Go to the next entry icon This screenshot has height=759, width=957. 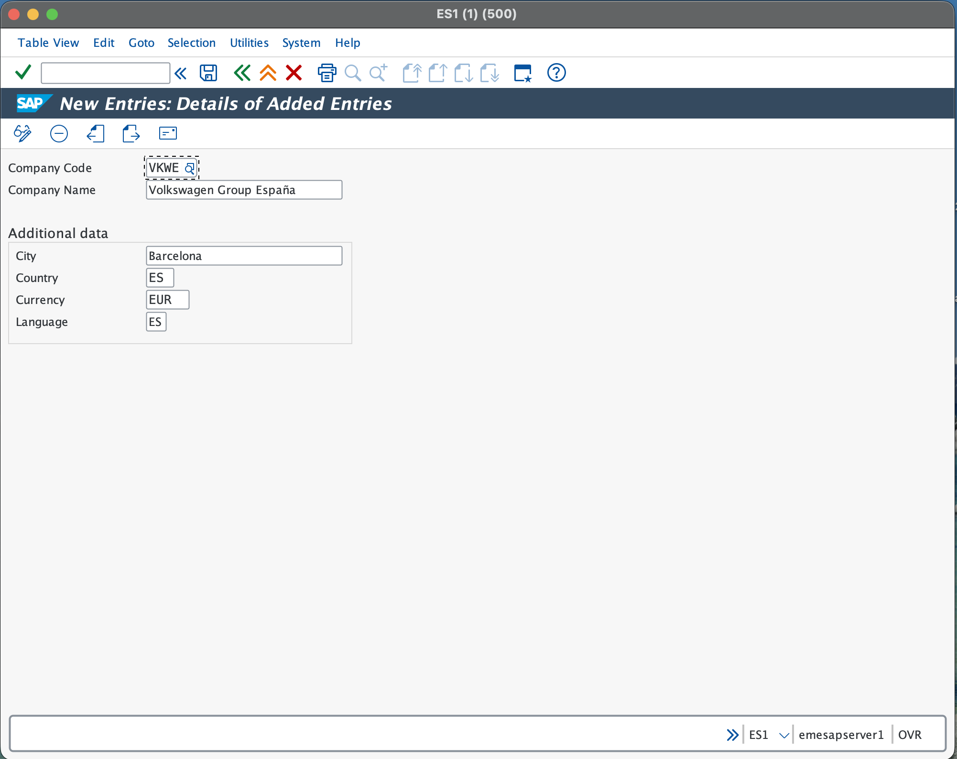[131, 133]
